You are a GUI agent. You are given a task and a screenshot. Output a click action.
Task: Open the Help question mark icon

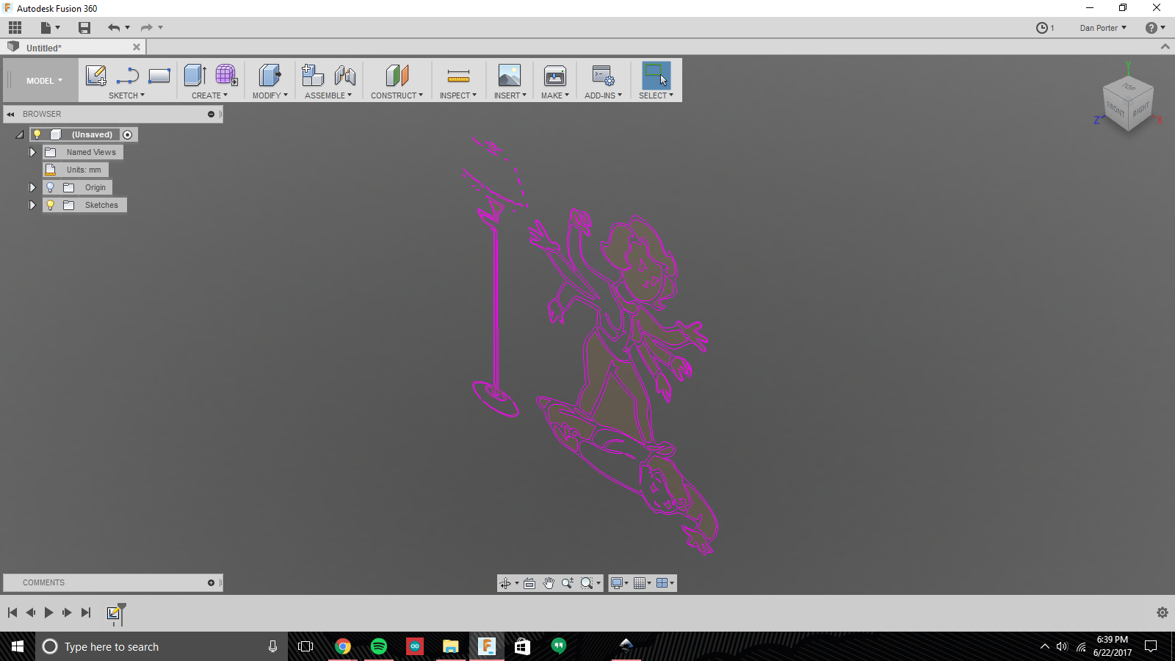point(1151,28)
